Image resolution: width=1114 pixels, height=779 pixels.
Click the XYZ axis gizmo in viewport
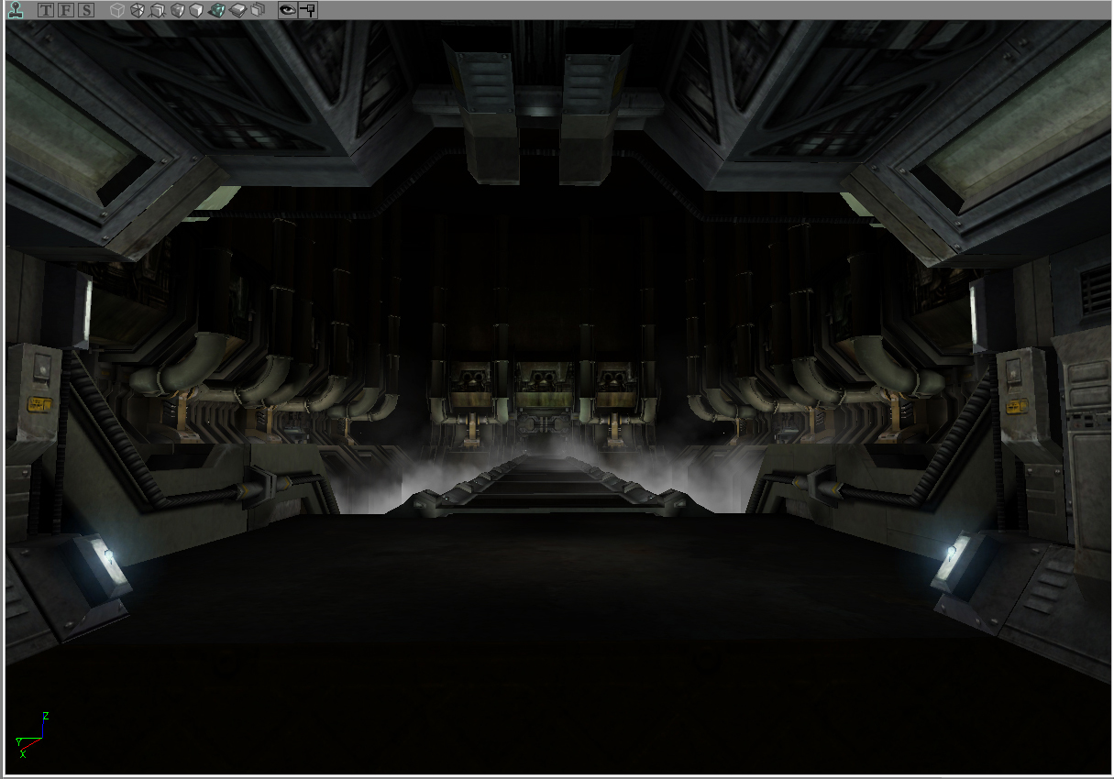(x=29, y=731)
